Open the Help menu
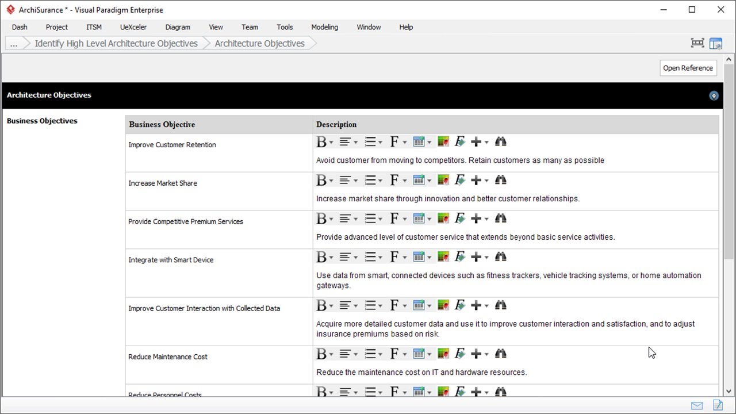The image size is (736, 414). 406,27
